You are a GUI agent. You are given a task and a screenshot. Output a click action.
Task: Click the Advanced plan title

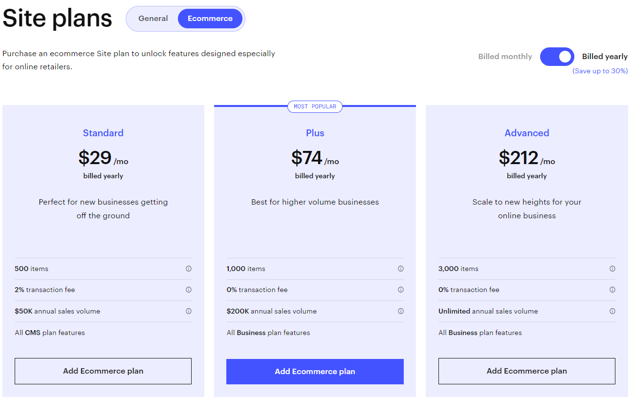click(526, 133)
